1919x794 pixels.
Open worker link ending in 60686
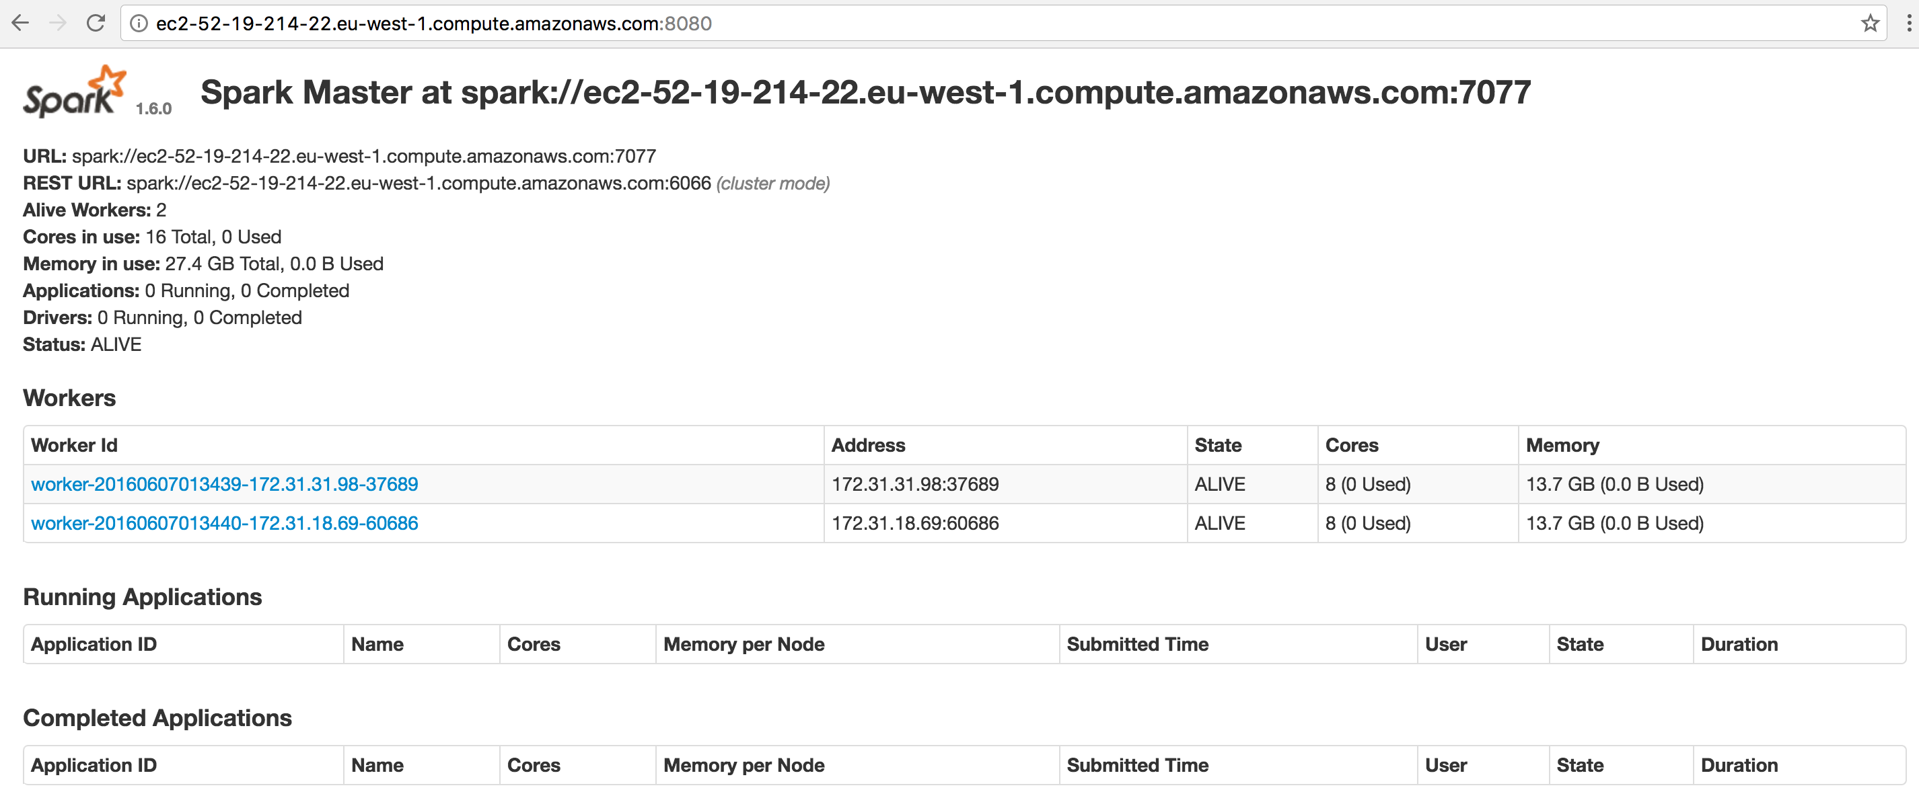(224, 523)
